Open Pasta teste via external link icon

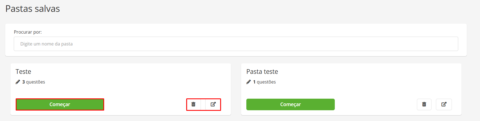[444, 104]
